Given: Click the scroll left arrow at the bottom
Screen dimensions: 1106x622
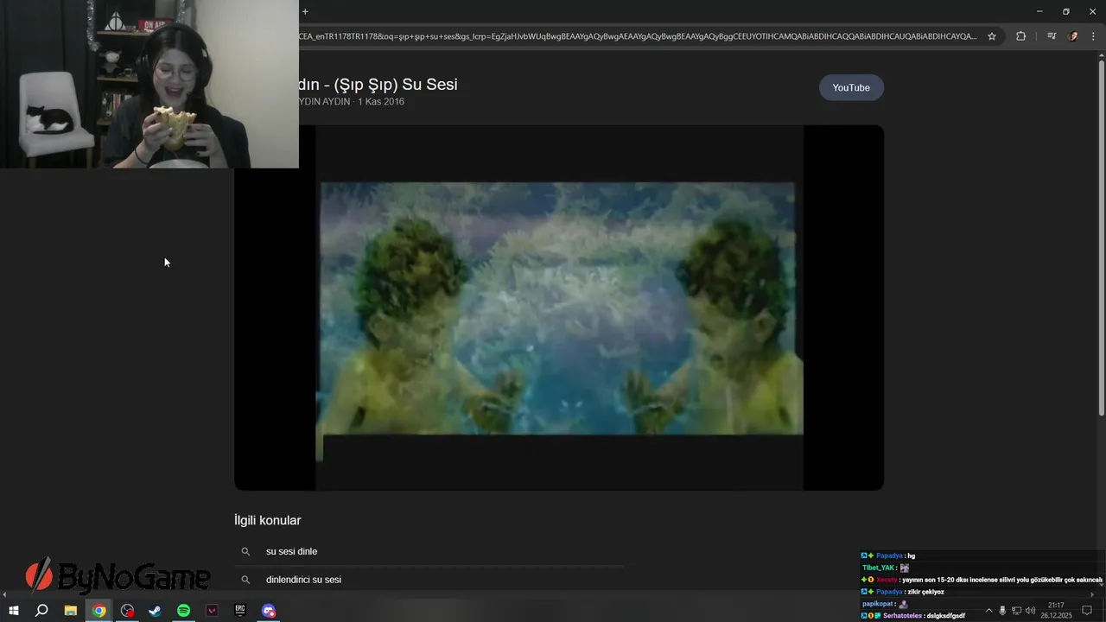Looking at the screenshot, I should 4,594.
